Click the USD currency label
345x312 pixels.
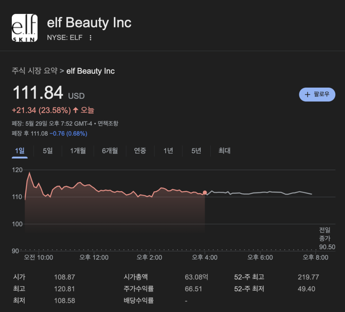(76, 96)
